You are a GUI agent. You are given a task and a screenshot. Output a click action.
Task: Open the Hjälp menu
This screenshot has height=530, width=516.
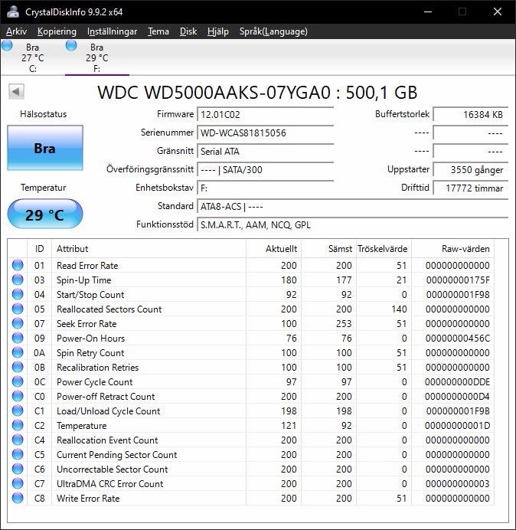coord(218,31)
